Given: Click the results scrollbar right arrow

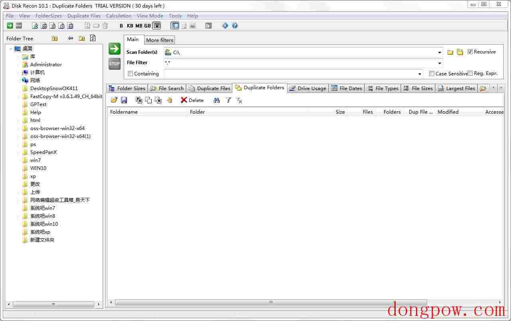Looking at the screenshot, I should (x=500, y=302).
